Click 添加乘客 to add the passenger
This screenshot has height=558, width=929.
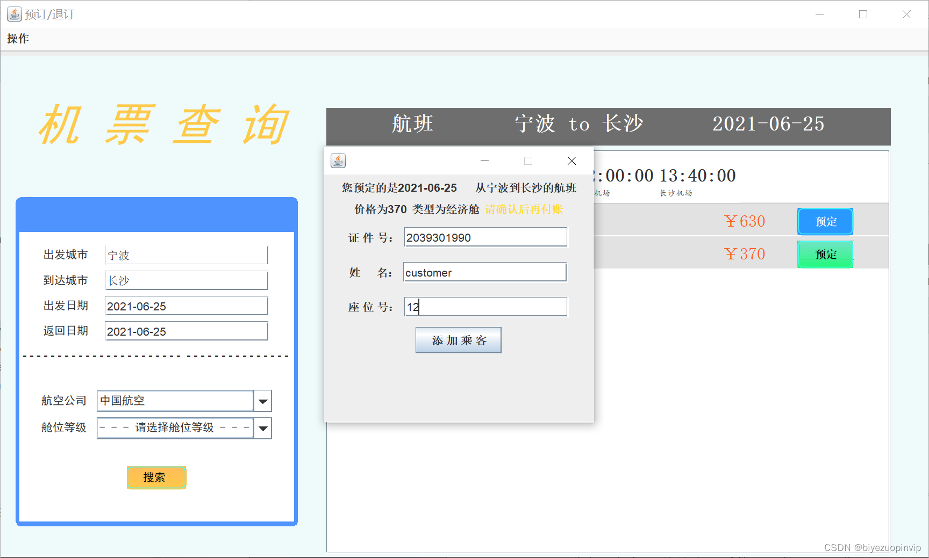click(458, 340)
